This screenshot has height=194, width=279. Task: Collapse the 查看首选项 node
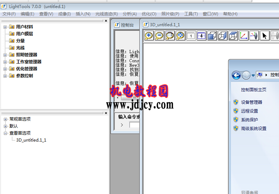point(5,133)
